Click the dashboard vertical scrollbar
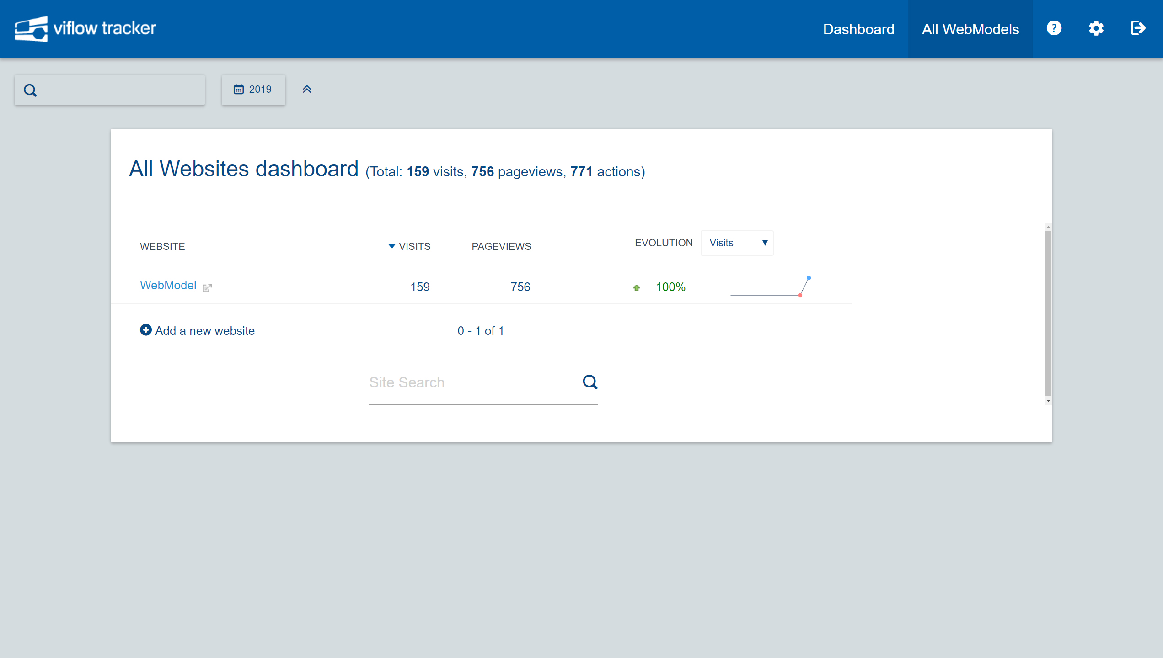Viewport: 1163px width, 658px height. pyautogui.click(x=1048, y=313)
